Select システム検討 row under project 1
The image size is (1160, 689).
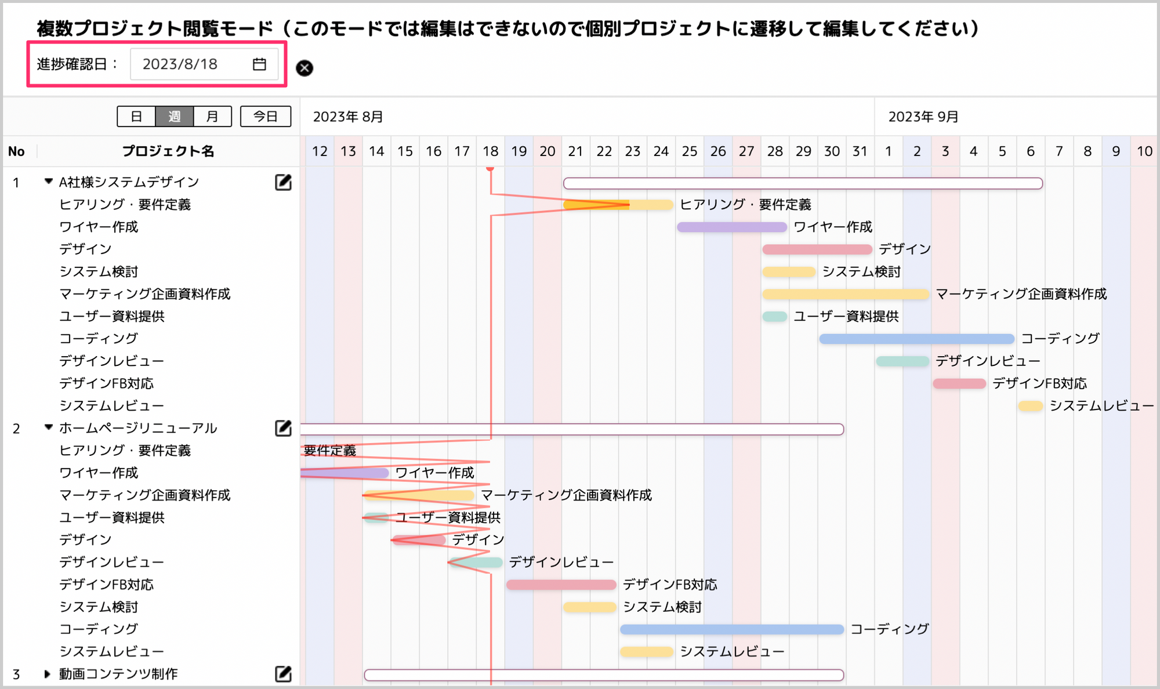click(x=99, y=271)
